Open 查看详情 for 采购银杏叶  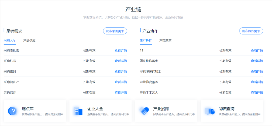point(121,82)
